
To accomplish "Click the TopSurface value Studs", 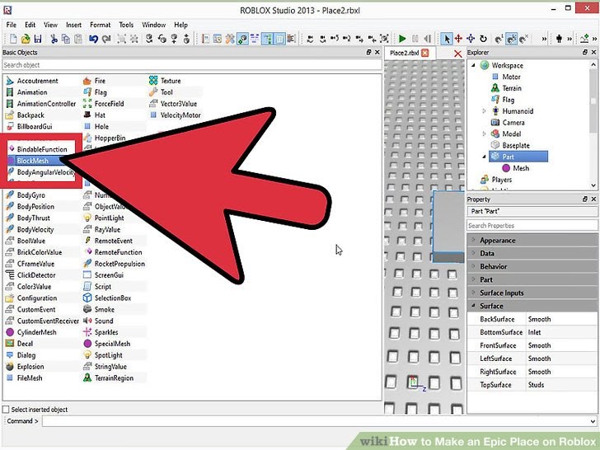I will pyautogui.click(x=536, y=385).
